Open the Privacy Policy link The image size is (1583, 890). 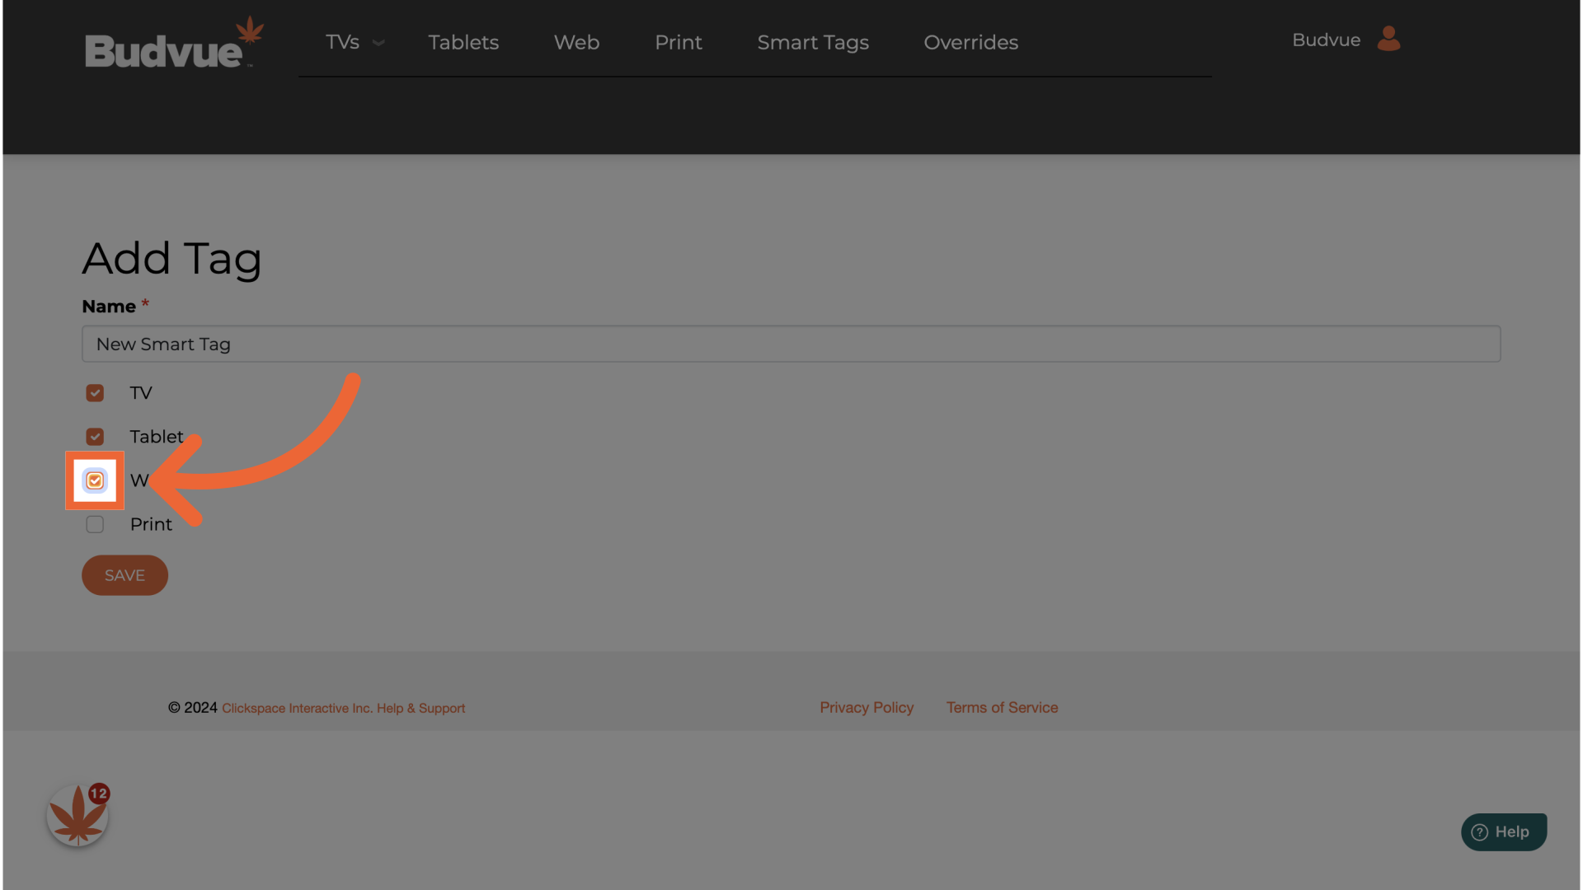pyautogui.click(x=866, y=707)
